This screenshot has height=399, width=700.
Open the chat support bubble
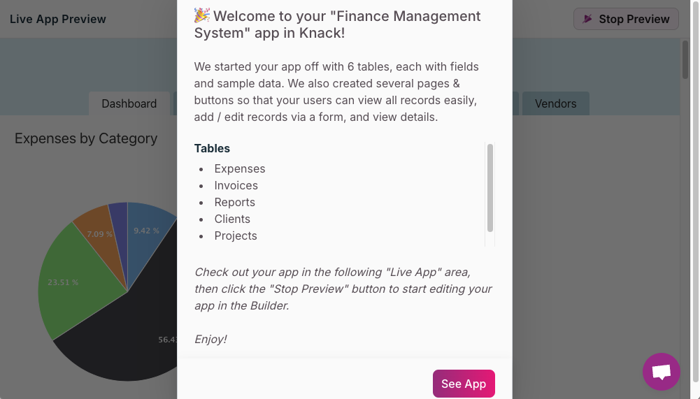pyautogui.click(x=661, y=371)
